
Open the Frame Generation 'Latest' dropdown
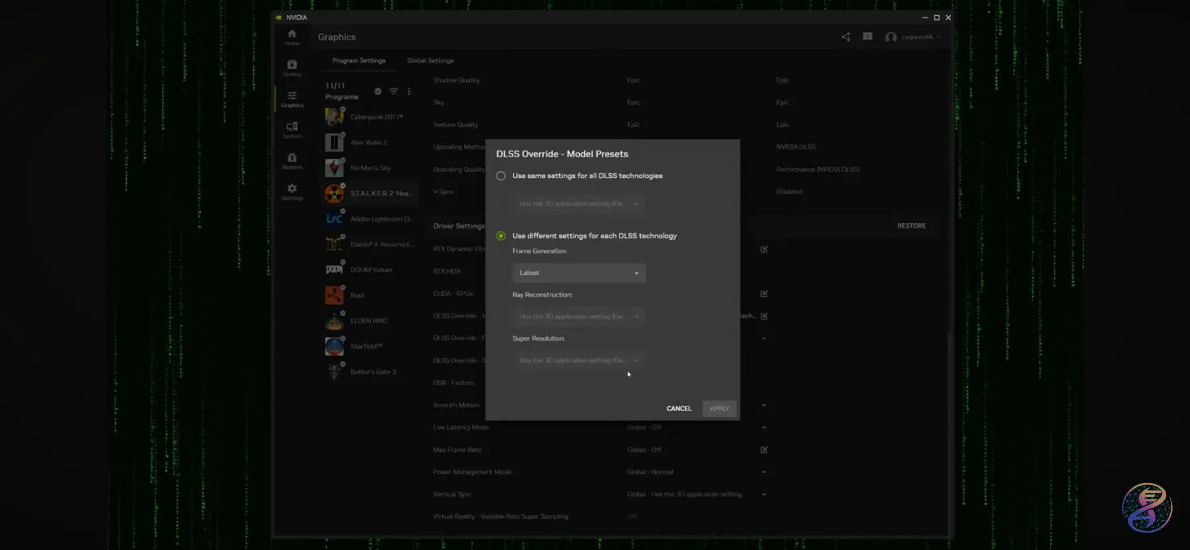coord(579,273)
